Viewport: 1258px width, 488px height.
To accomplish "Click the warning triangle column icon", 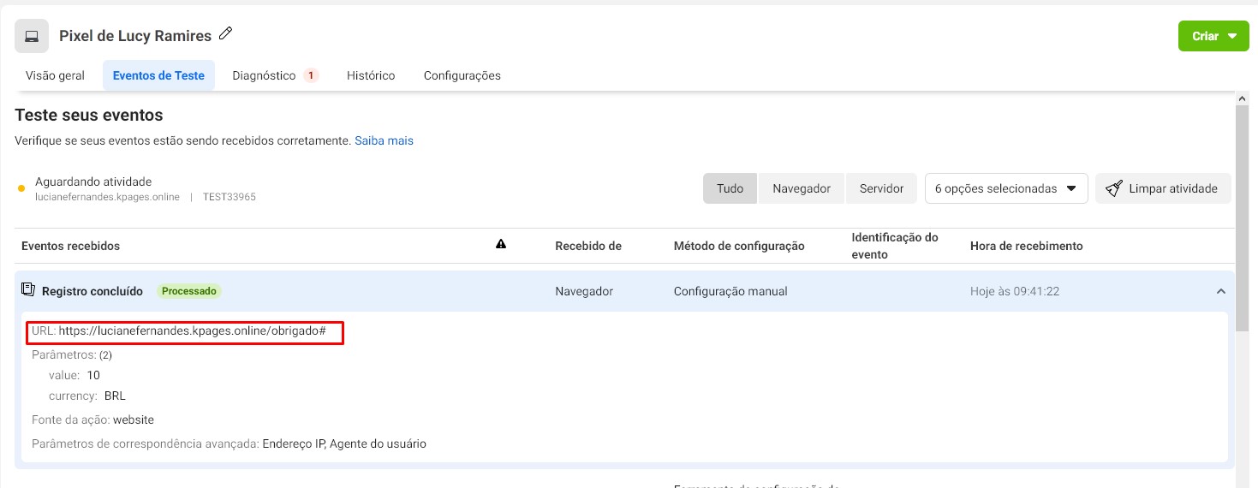I will click(501, 245).
